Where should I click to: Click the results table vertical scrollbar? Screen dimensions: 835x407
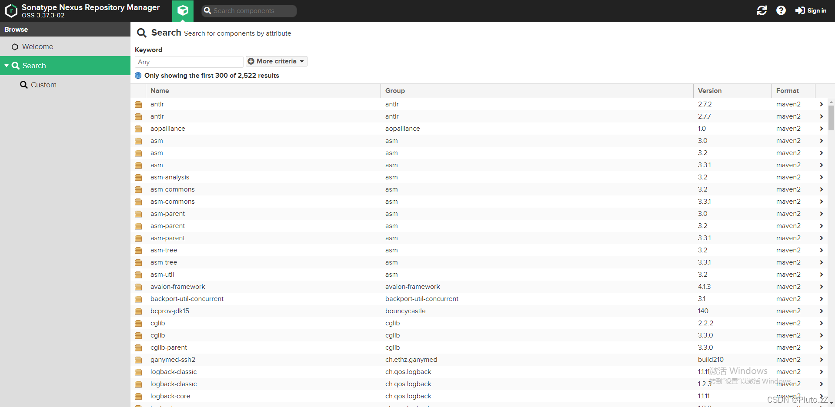[x=831, y=117]
